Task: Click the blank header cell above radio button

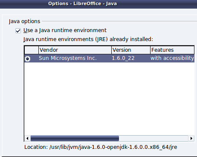Action: 32,50
